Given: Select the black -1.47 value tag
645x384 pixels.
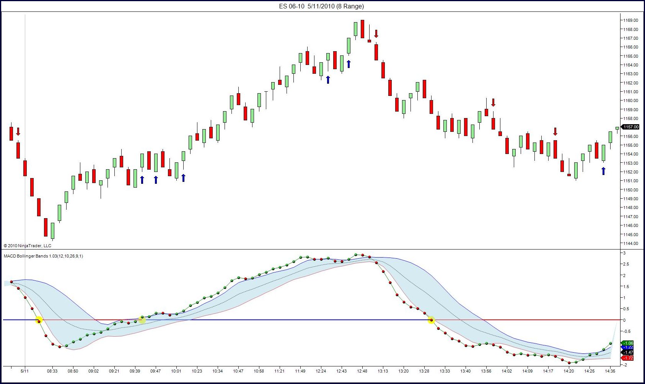Looking at the screenshot, I should pos(628,353).
